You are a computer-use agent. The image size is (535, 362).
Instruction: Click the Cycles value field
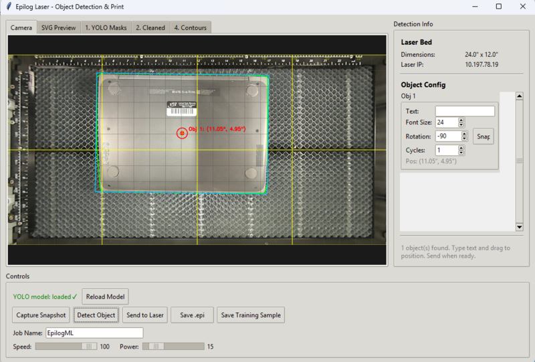coord(447,150)
